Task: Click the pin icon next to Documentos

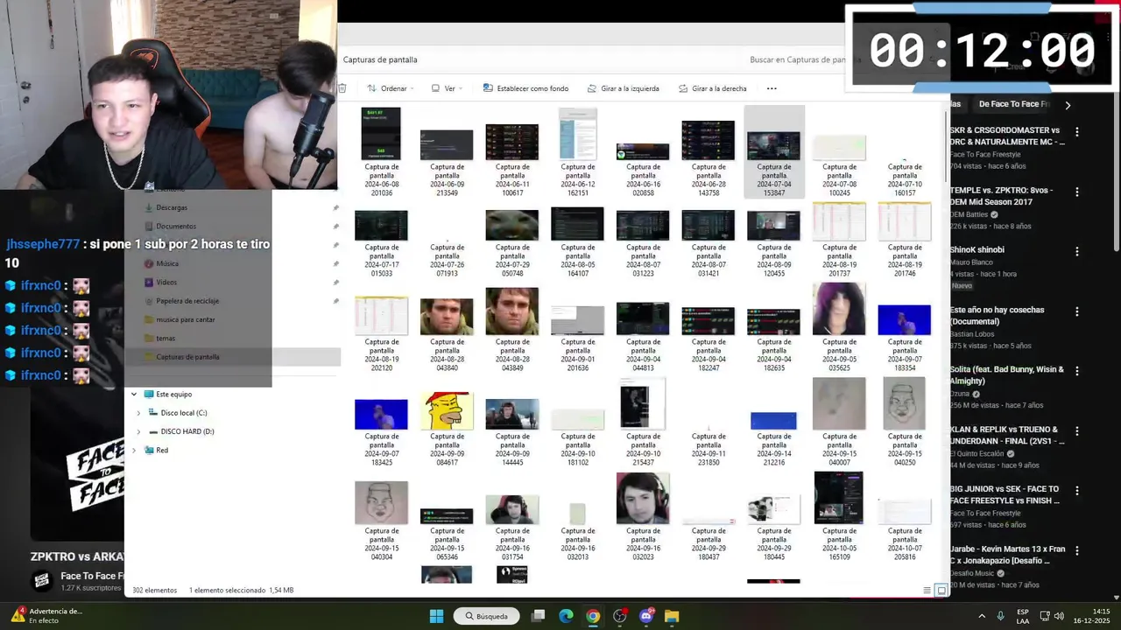Action: click(x=335, y=227)
